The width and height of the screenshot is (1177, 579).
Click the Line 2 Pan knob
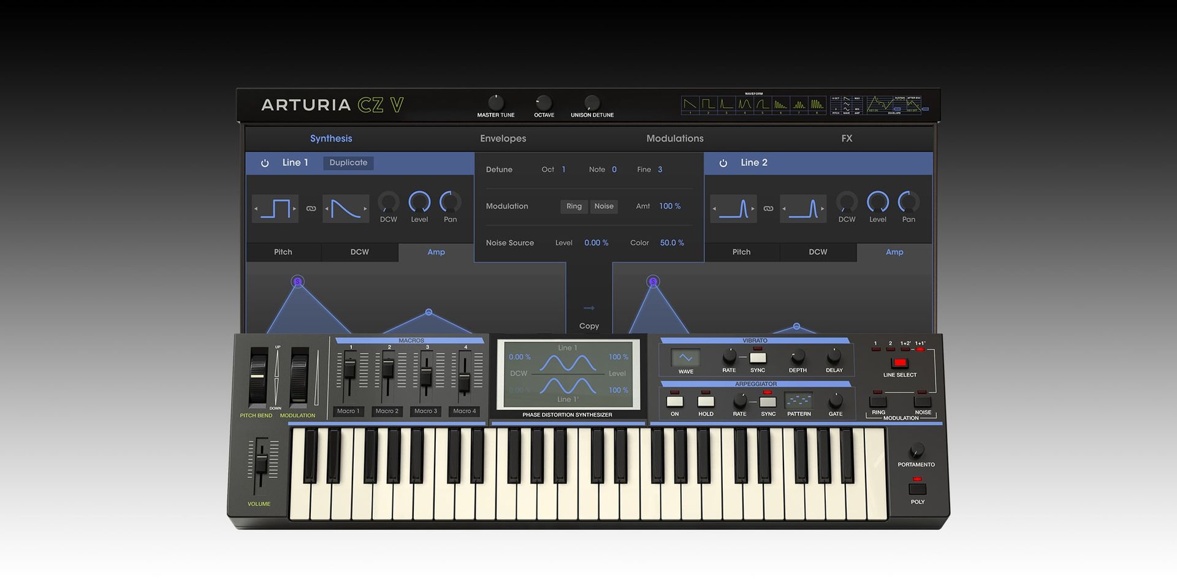(908, 202)
